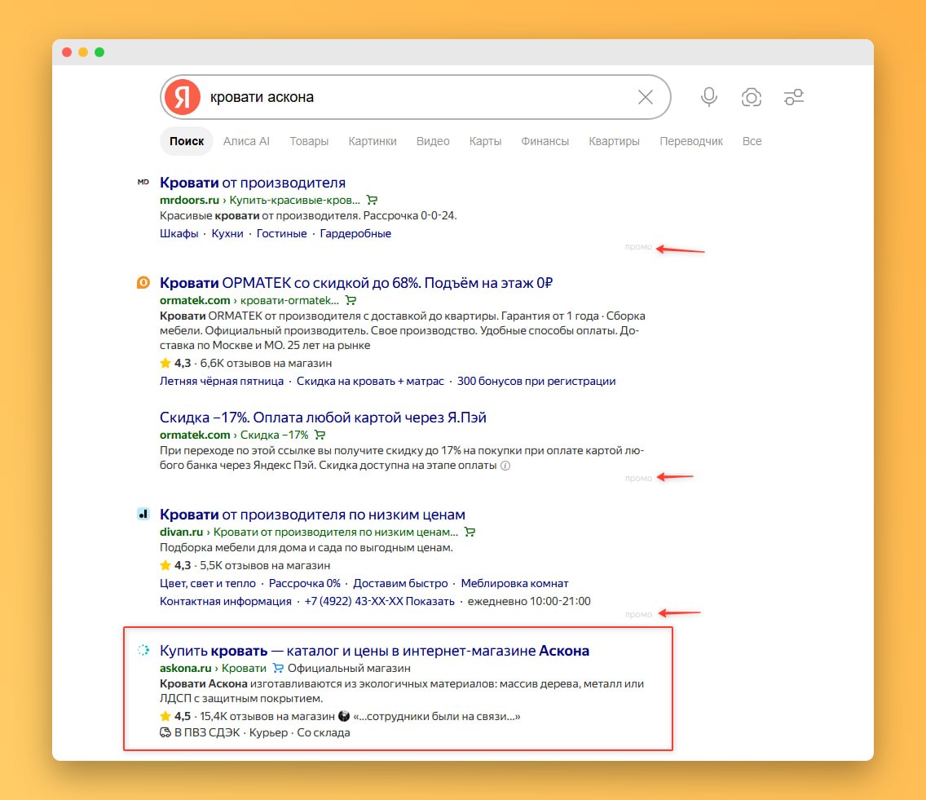This screenshot has height=800, width=926.
Task: Click the star rating 4,3 for divan.ru
Action: pos(175,565)
